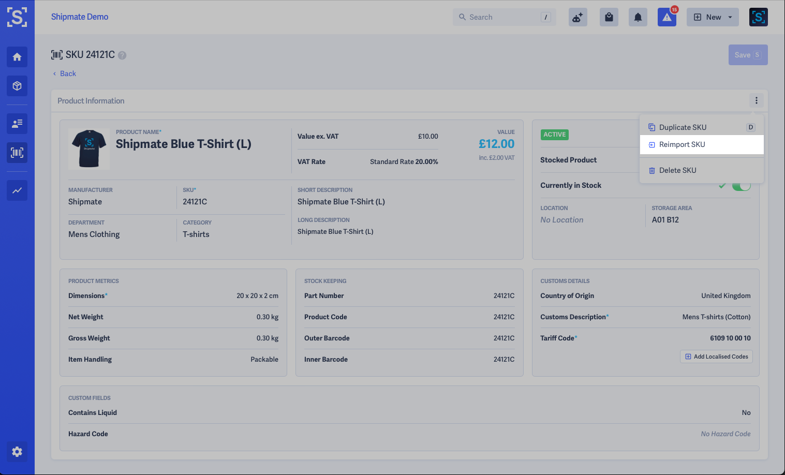Open the settings gear in sidebar
This screenshot has height=475, width=785.
(17, 452)
